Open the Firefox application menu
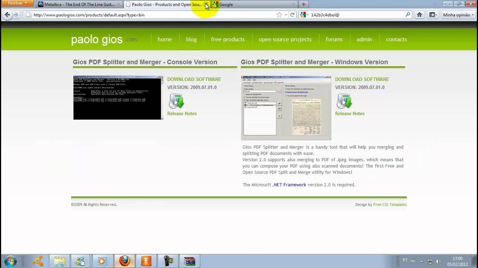The image size is (478, 268). pos(17,3)
